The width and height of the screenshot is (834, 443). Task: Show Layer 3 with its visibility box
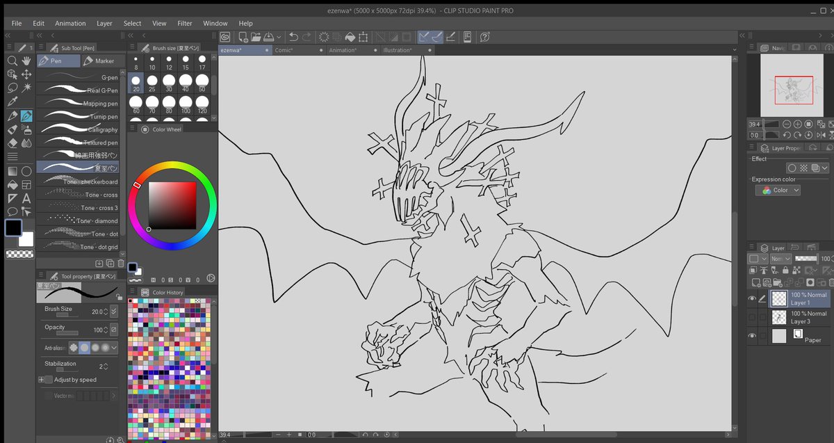[752, 318]
